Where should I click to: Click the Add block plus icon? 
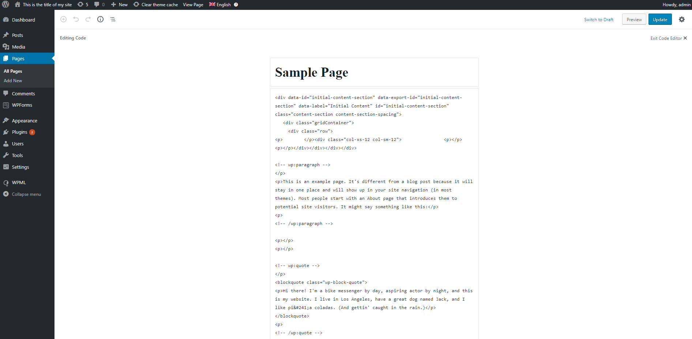click(63, 19)
